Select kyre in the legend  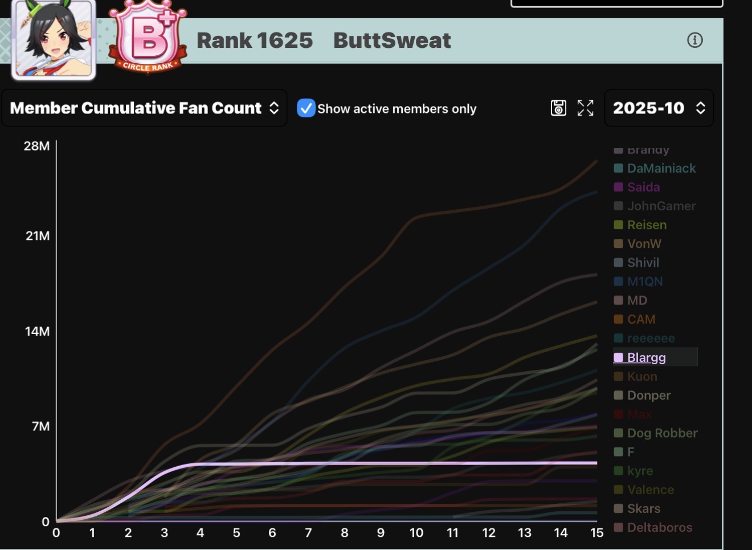[x=634, y=470]
